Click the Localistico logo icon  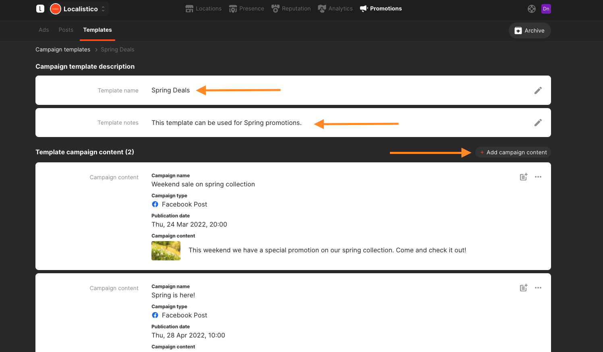(x=40, y=8)
